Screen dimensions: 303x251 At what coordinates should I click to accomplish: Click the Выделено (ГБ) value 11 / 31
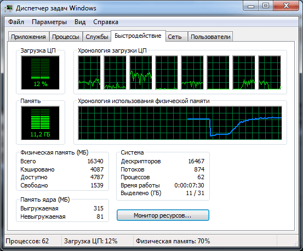[x=195, y=193]
